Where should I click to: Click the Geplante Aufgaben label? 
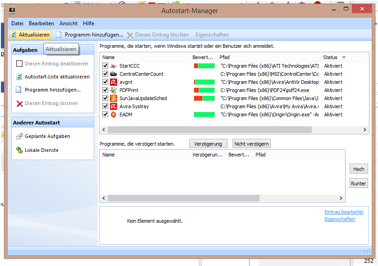coord(47,136)
